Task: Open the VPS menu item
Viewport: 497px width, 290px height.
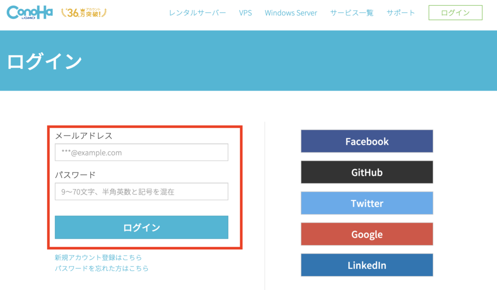Action: tap(245, 13)
